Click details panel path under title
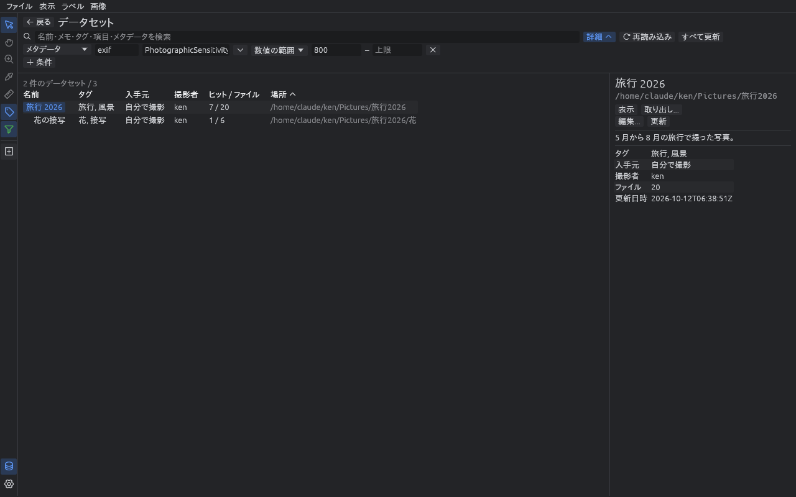 (696, 96)
